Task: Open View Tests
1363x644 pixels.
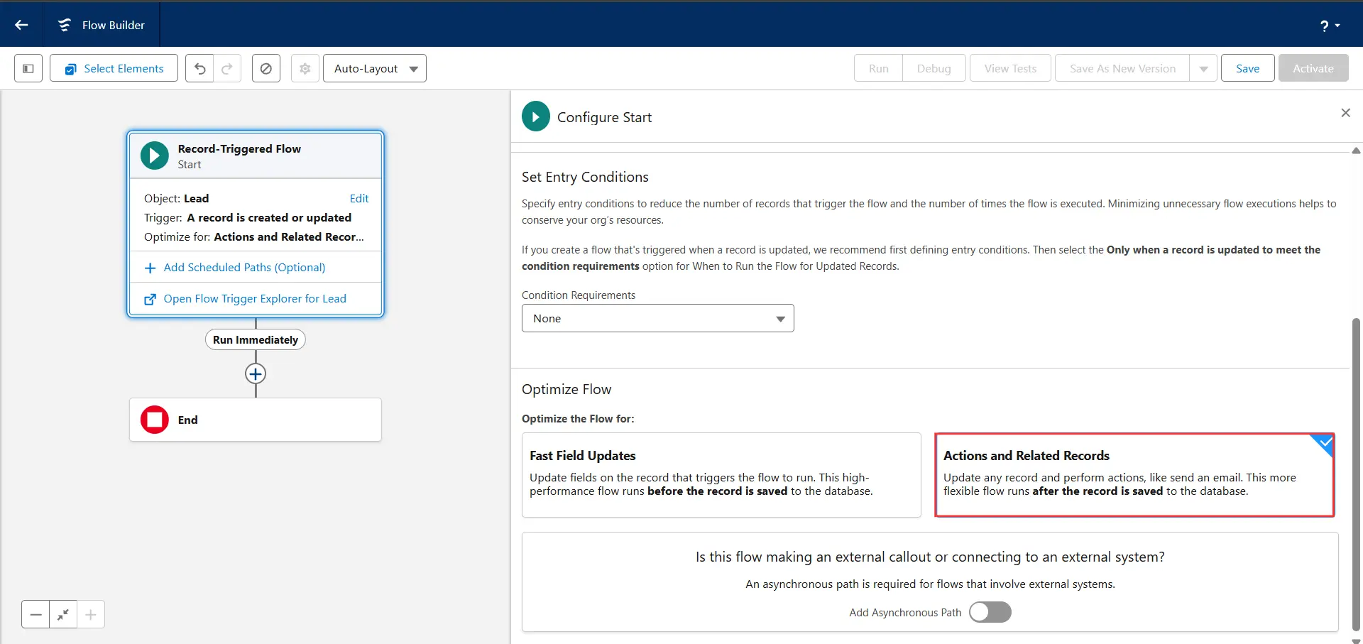Action: pyautogui.click(x=1010, y=68)
